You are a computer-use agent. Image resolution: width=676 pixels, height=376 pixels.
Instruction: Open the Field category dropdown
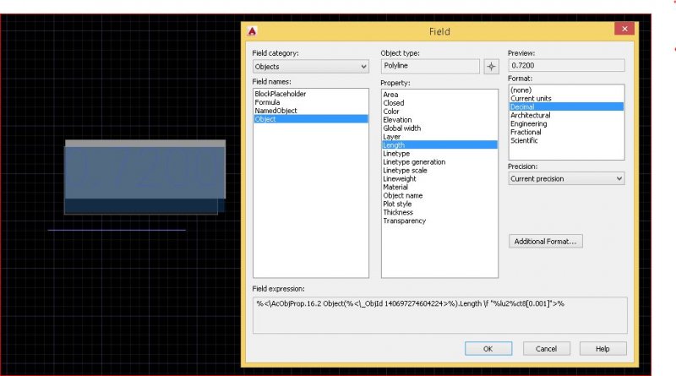[310, 66]
